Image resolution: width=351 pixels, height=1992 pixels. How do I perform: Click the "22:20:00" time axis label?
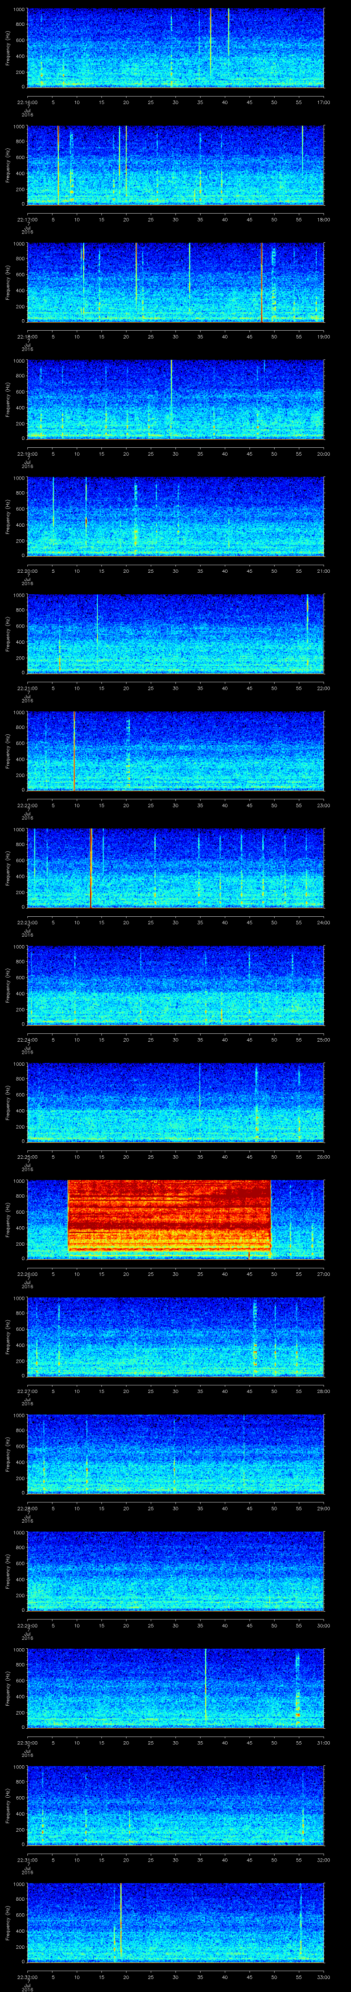pyautogui.click(x=28, y=571)
